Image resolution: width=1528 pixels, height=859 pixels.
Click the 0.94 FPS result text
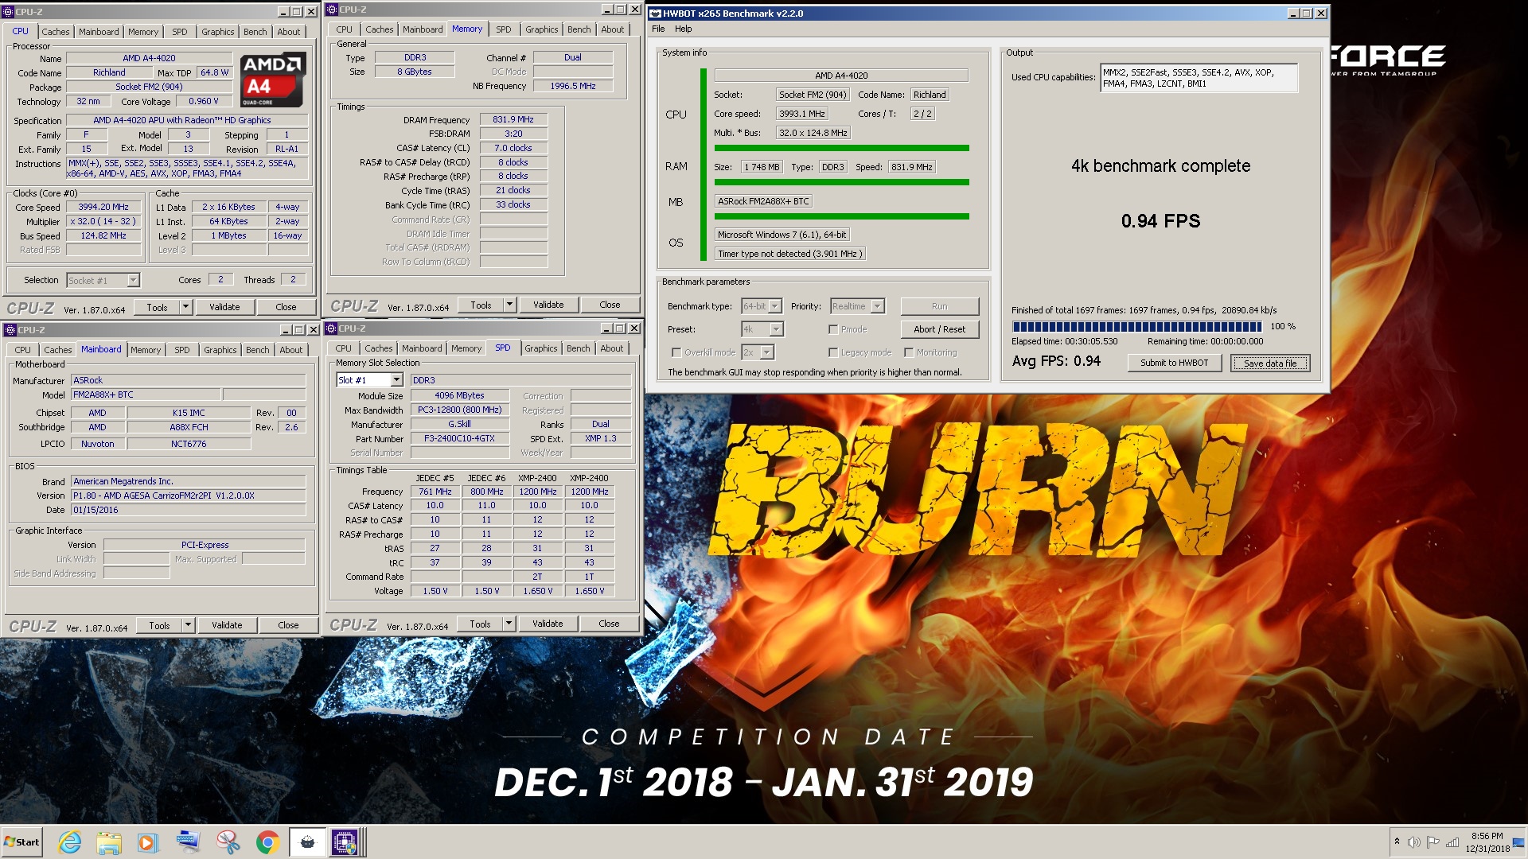tap(1160, 221)
